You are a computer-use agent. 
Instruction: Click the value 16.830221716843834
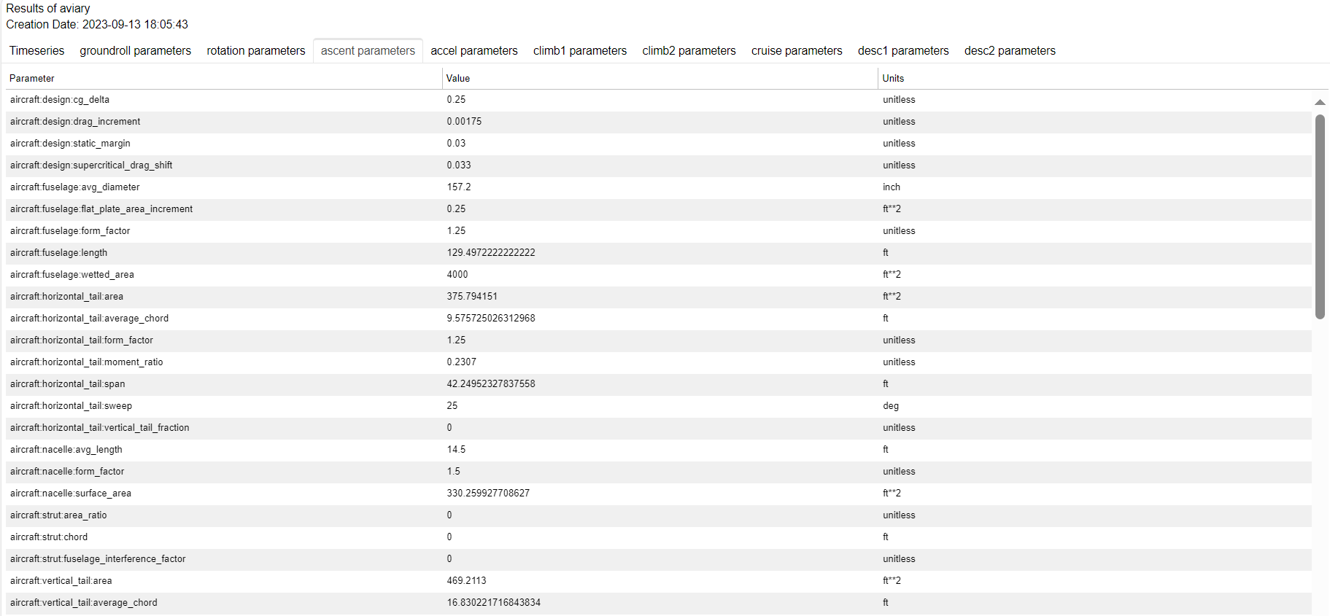(494, 603)
